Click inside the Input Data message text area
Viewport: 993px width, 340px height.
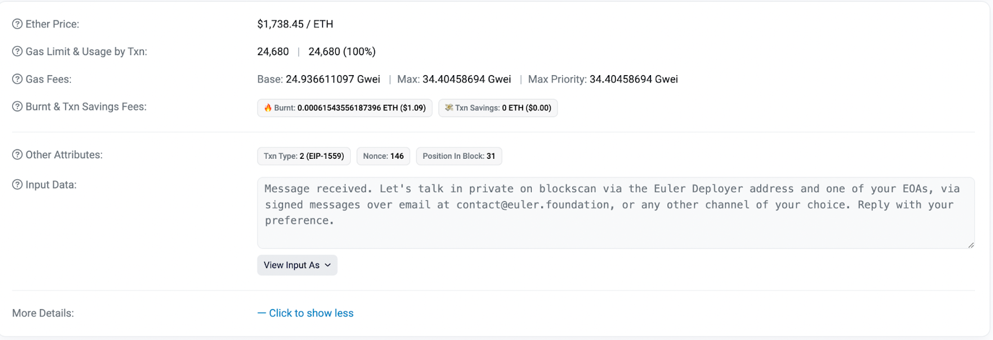614,211
